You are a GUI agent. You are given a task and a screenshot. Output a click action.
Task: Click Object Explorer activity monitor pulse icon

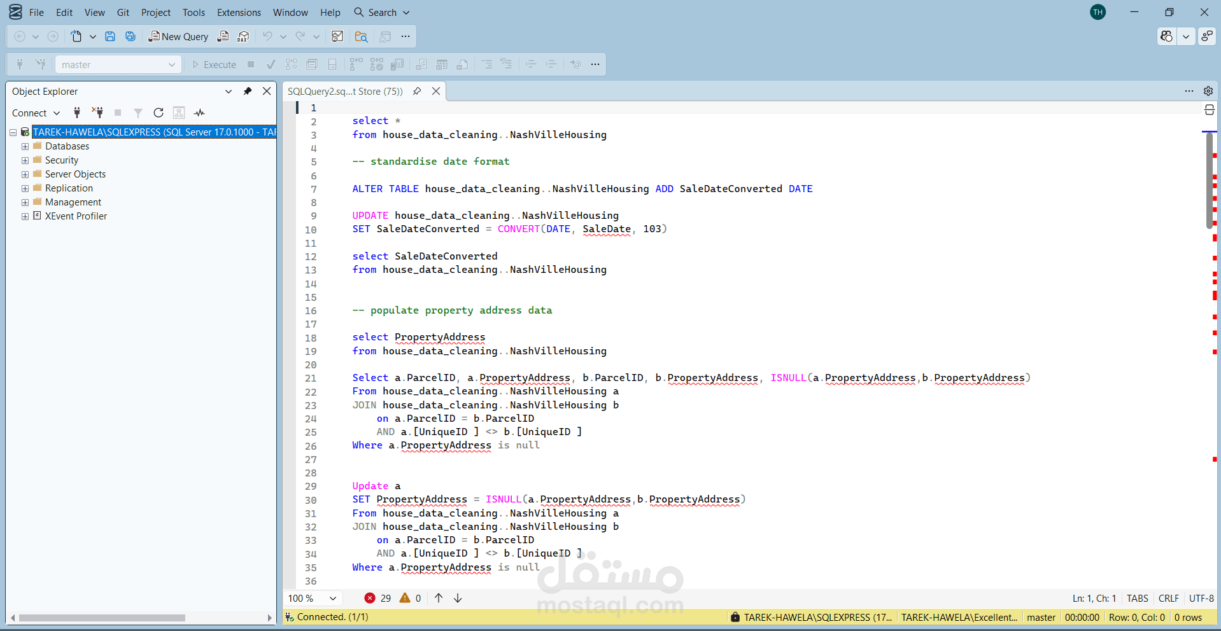pos(199,113)
